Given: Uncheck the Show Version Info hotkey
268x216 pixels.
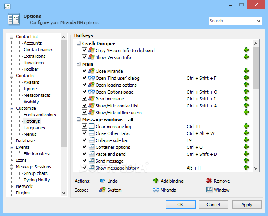Looking at the screenshot, I should click(84, 57).
